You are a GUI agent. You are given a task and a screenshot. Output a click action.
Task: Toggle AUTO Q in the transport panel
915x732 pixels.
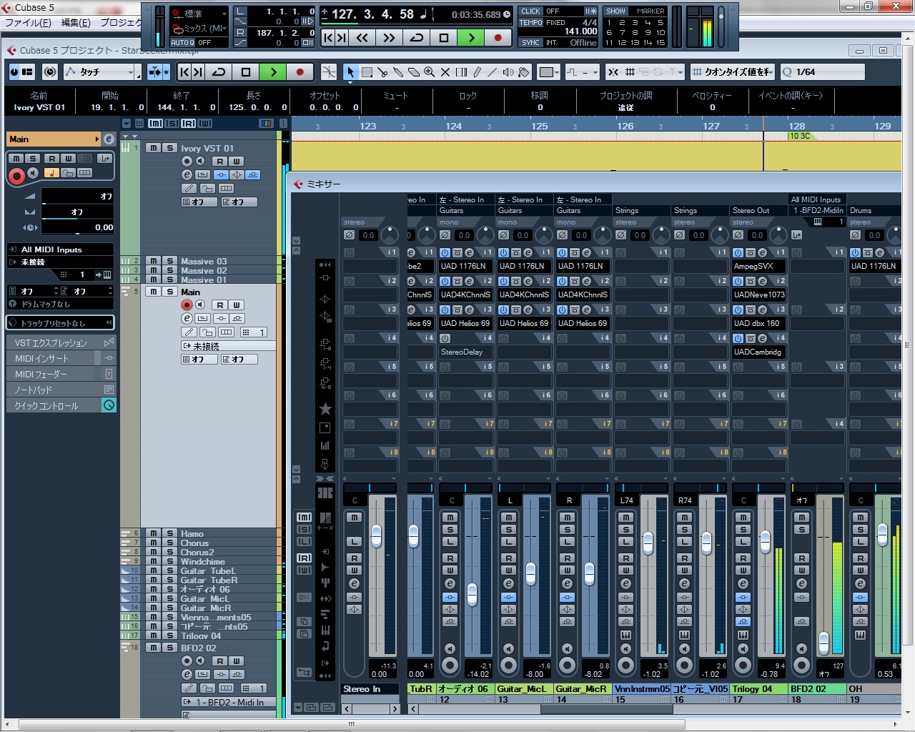click(x=182, y=43)
